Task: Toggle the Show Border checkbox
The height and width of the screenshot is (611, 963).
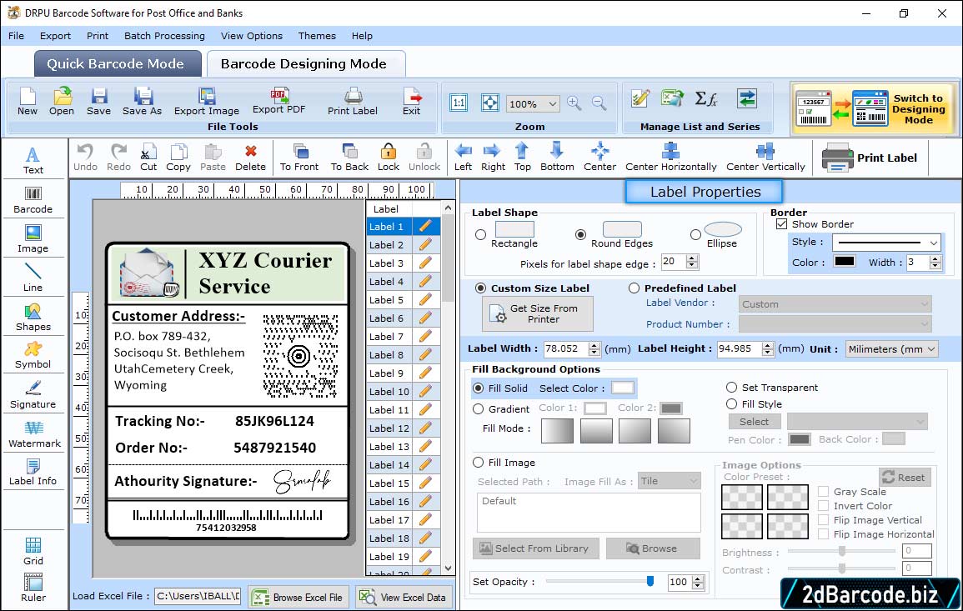Action: click(781, 223)
